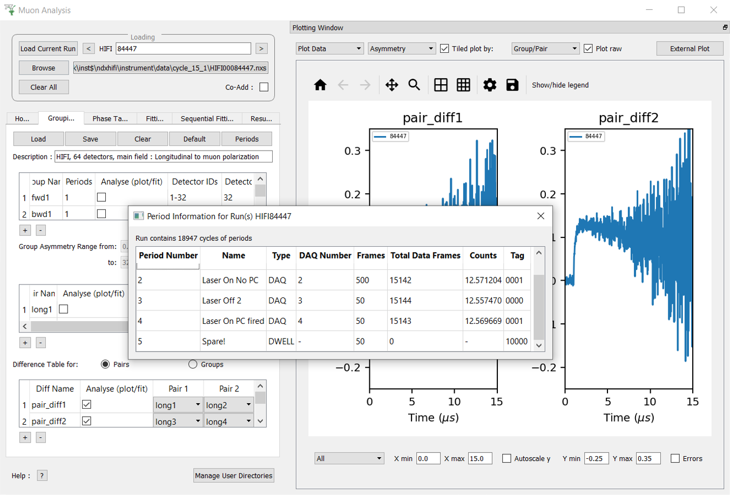
Task: Click the save figure floppy disk icon
Action: tap(512, 85)
